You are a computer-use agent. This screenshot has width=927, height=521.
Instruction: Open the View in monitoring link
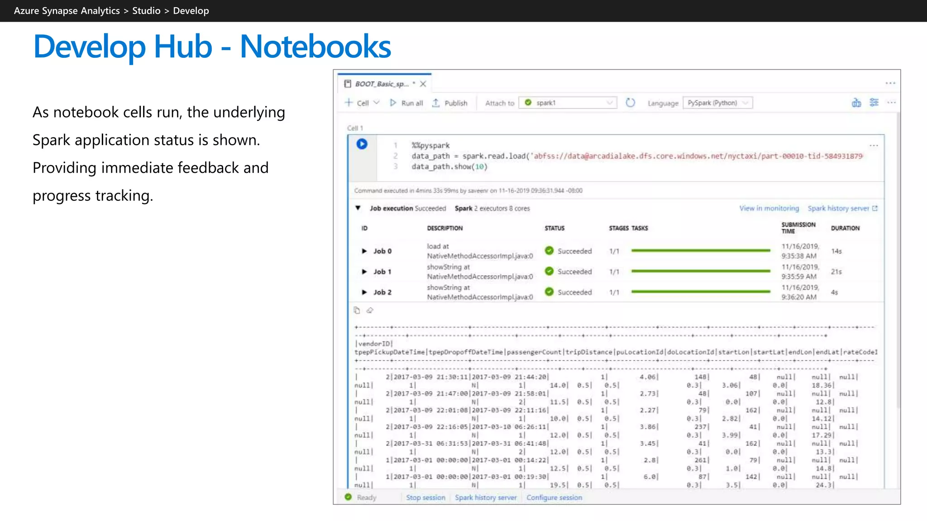tap(769, 208)
